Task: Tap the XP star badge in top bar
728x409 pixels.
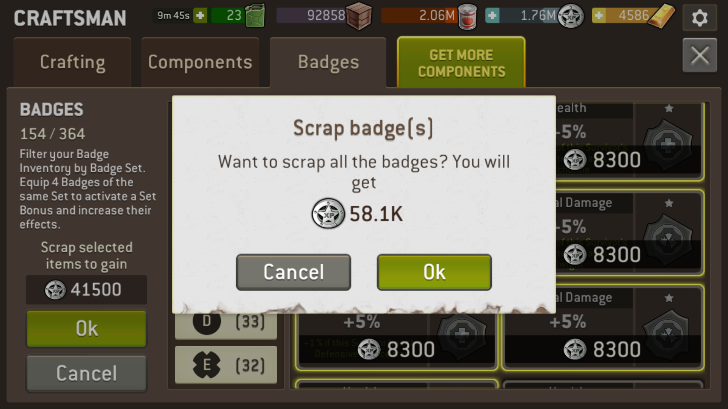Action: pos(571,16)
